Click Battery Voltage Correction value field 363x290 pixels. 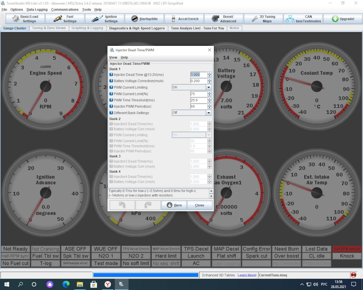(x=199, y=81)
